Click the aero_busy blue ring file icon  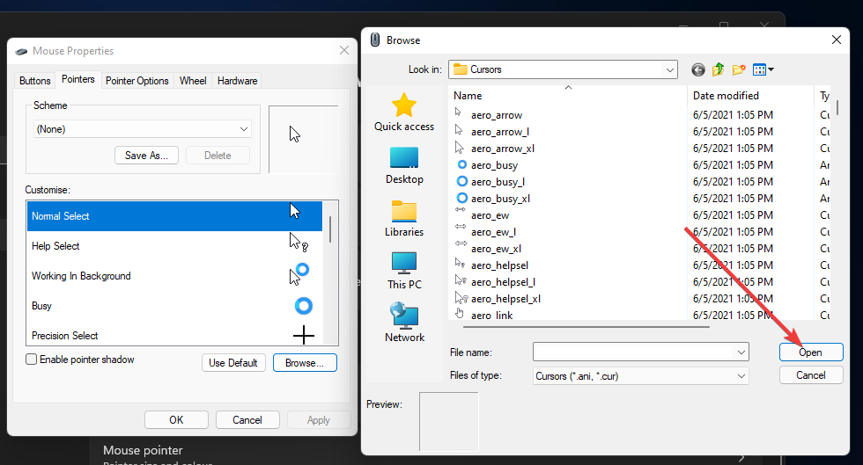pos(461,164)
